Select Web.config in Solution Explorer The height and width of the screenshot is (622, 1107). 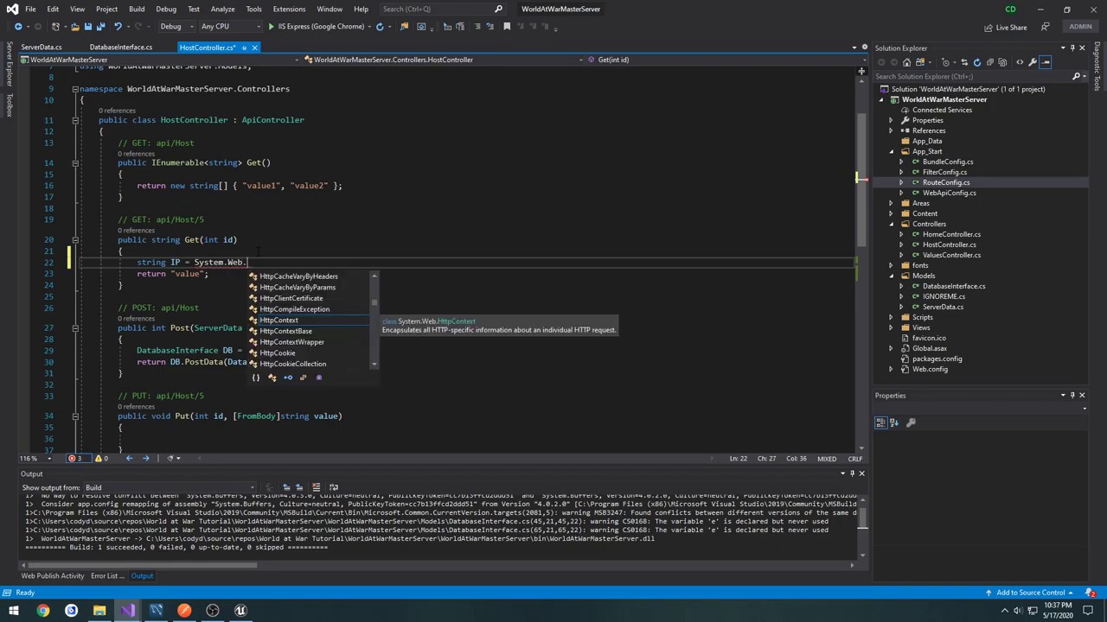[930, 369]
